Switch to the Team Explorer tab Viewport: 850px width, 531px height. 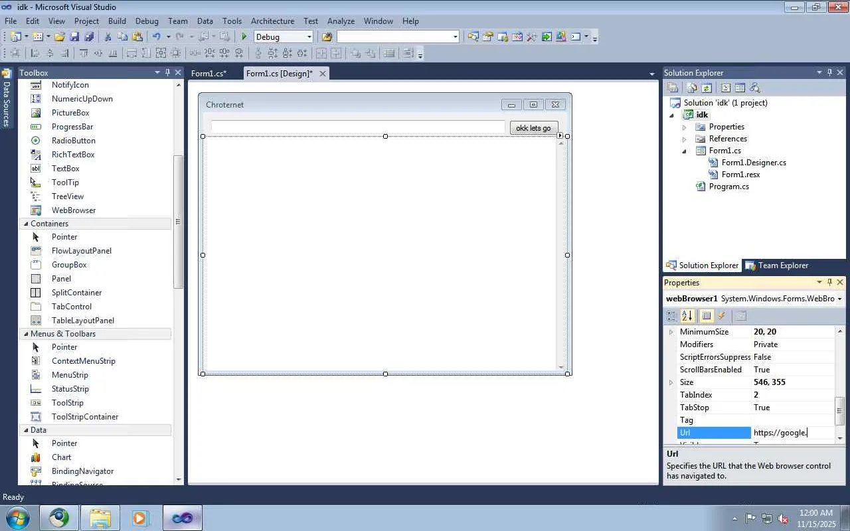[777, 265]
